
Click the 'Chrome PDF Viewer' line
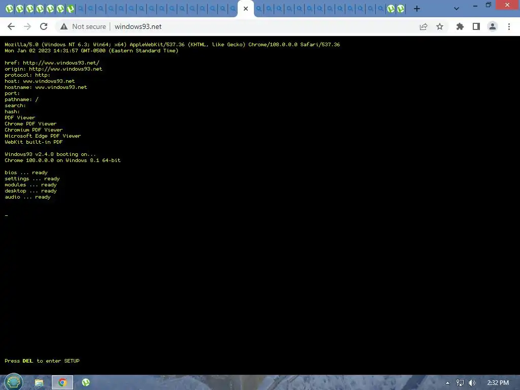(30, 124)
